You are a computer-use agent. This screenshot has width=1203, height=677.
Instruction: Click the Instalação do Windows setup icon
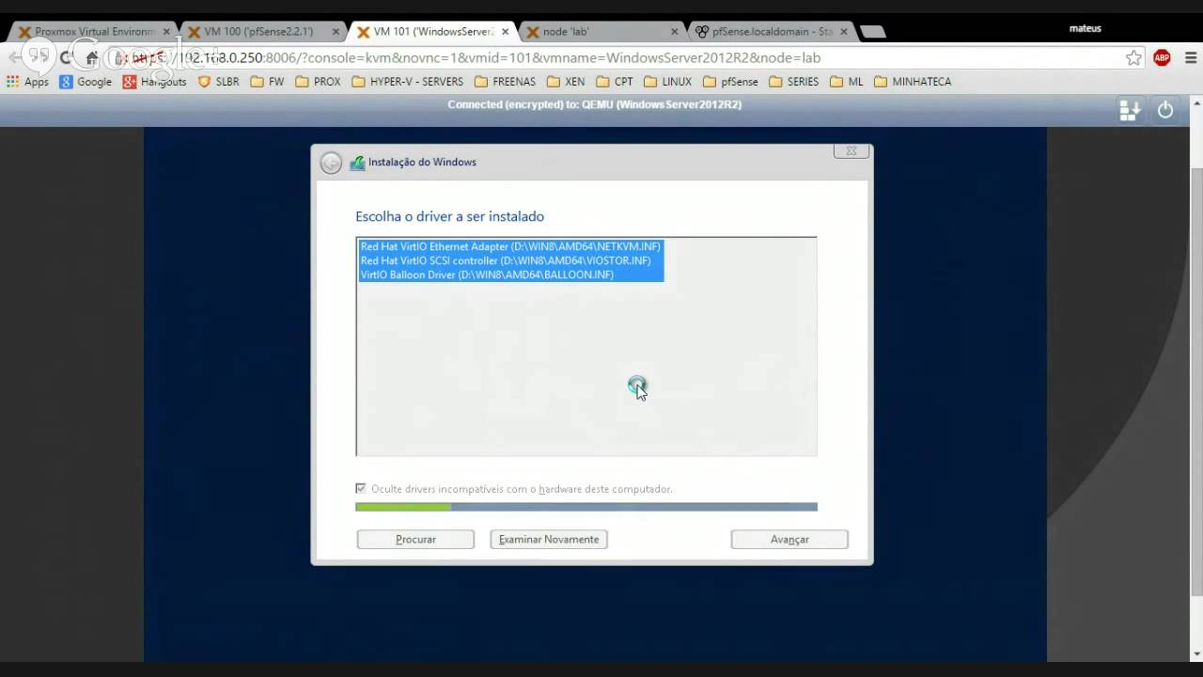(x=357, y=163)
